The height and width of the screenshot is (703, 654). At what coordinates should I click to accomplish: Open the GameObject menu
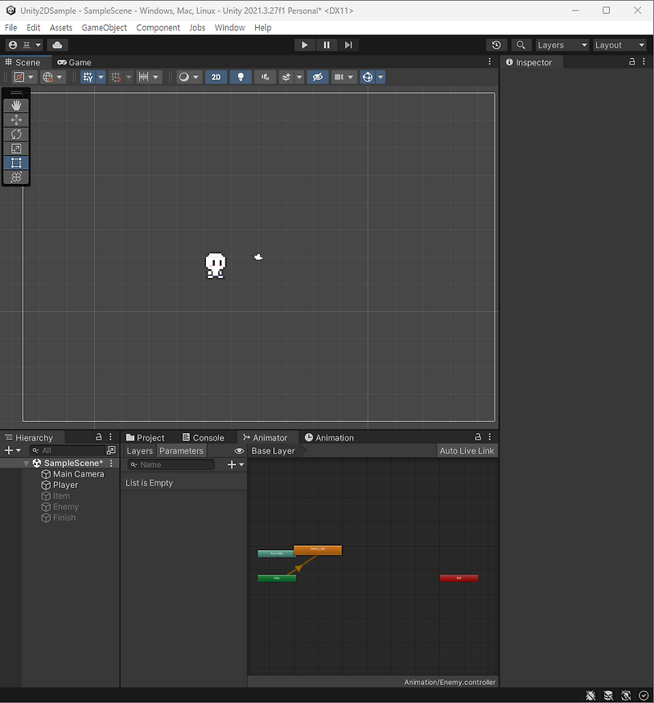tap(104, 27)
